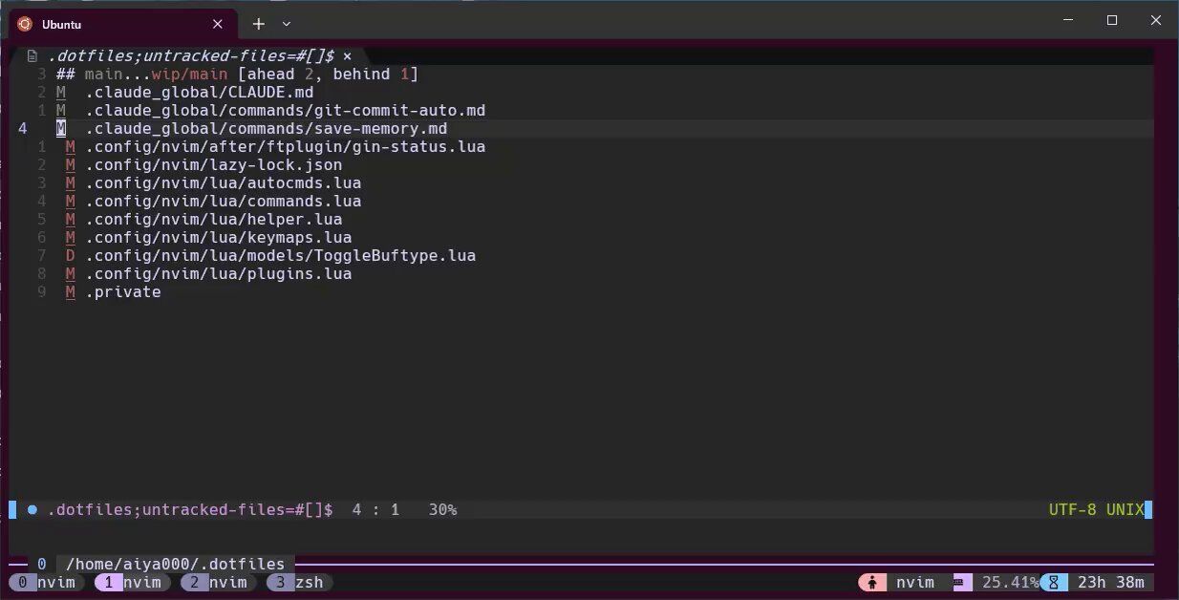Click the Ubuntu tab icon

(x=24, y=24)
